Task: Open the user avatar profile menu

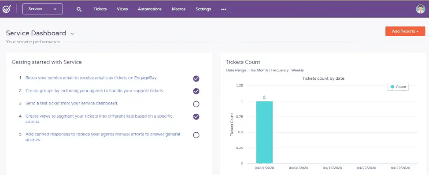Action: (x=420, y=9)
